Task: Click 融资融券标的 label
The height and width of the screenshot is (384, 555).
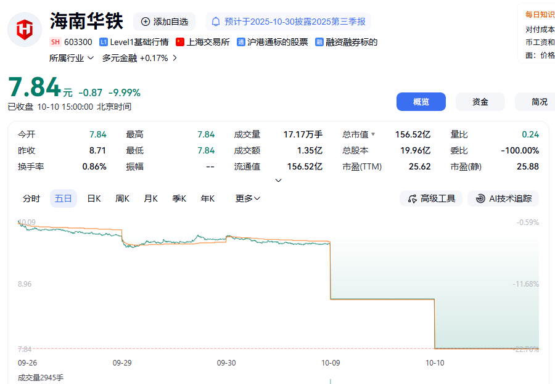Action: tap(351, 42)
